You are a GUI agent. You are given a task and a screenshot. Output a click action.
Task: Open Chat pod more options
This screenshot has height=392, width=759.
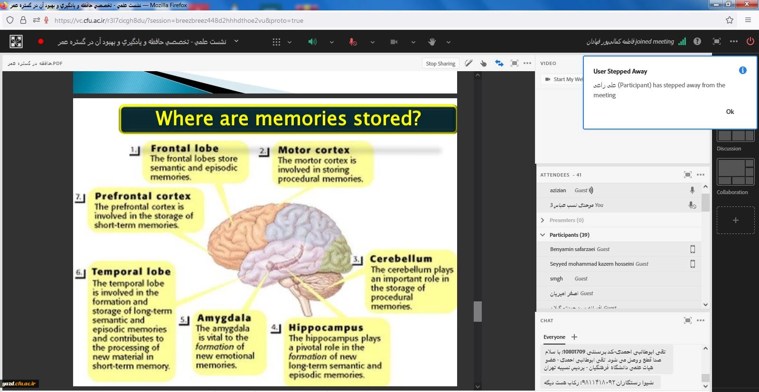tap(701, 320)
